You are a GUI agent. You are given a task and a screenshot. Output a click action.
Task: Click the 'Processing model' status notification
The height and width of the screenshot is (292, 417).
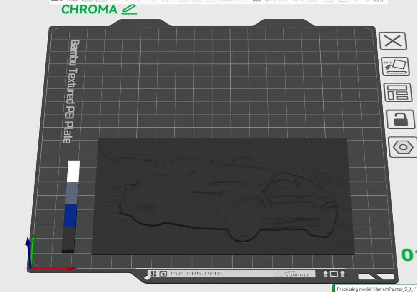point(375,289)
